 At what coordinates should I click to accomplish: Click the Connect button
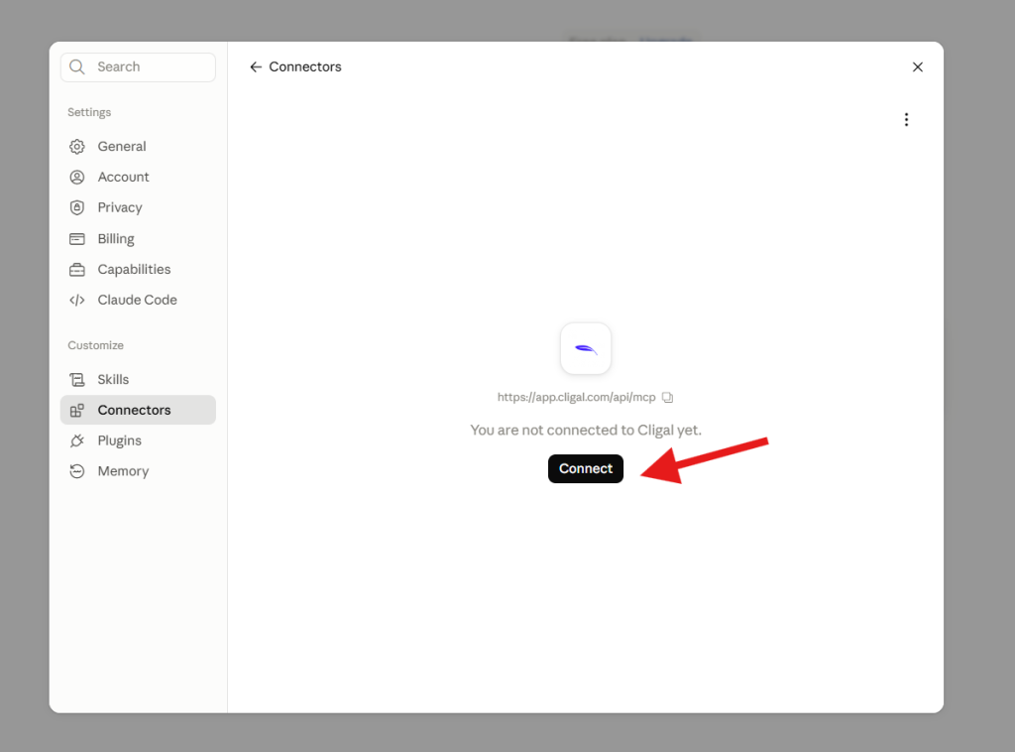pos(586,468)
